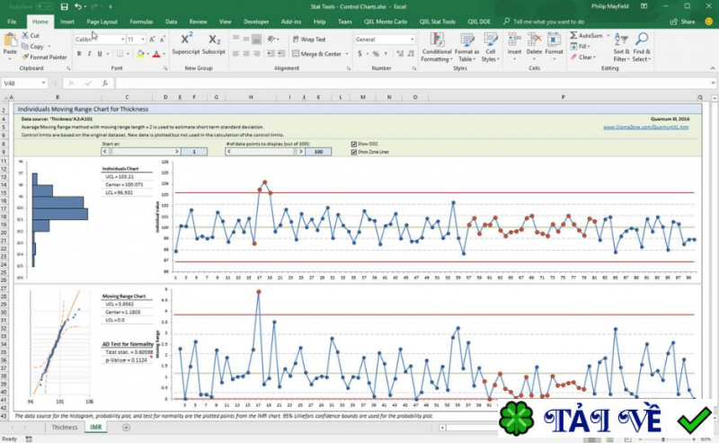Open the General number format dropdown
This screenshot has width=719, height=443.
click(x=412, y=40)
